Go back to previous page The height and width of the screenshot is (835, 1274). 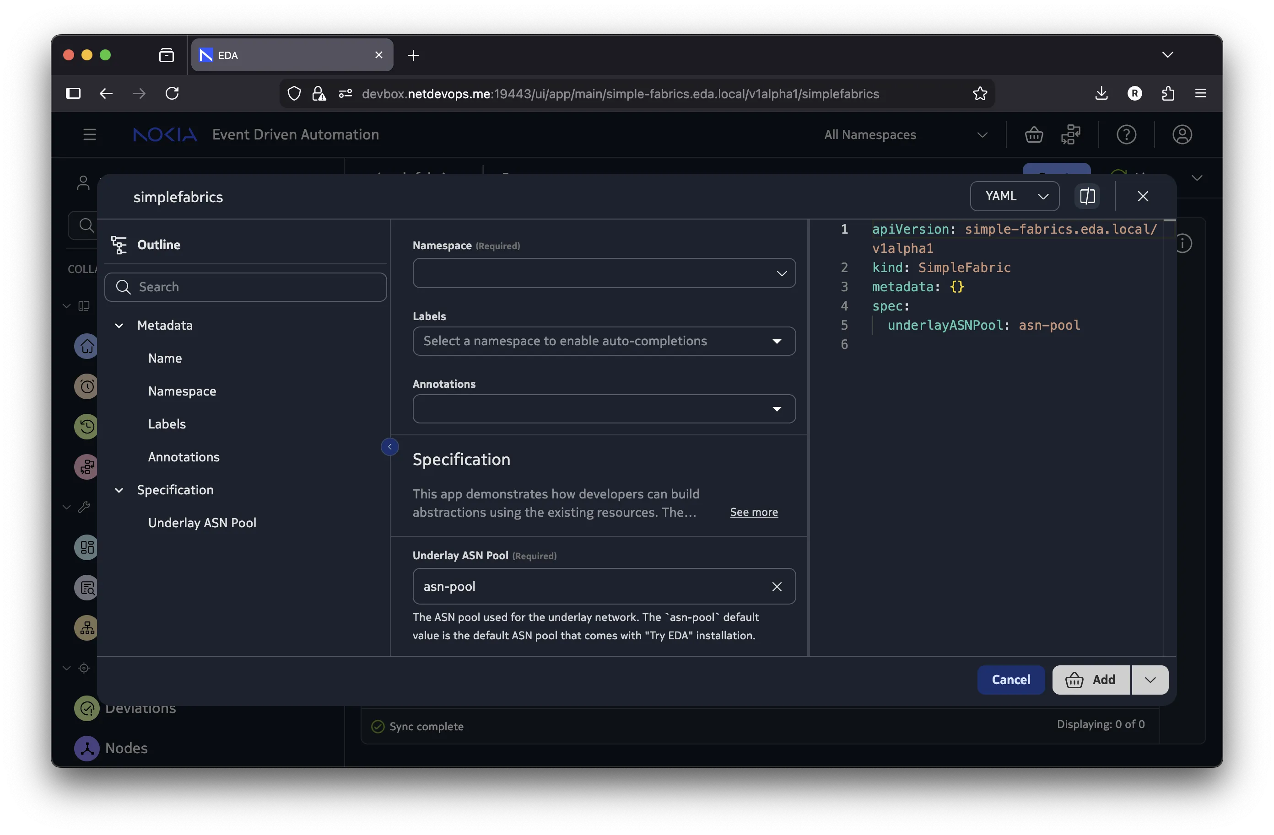pos(106,94)
